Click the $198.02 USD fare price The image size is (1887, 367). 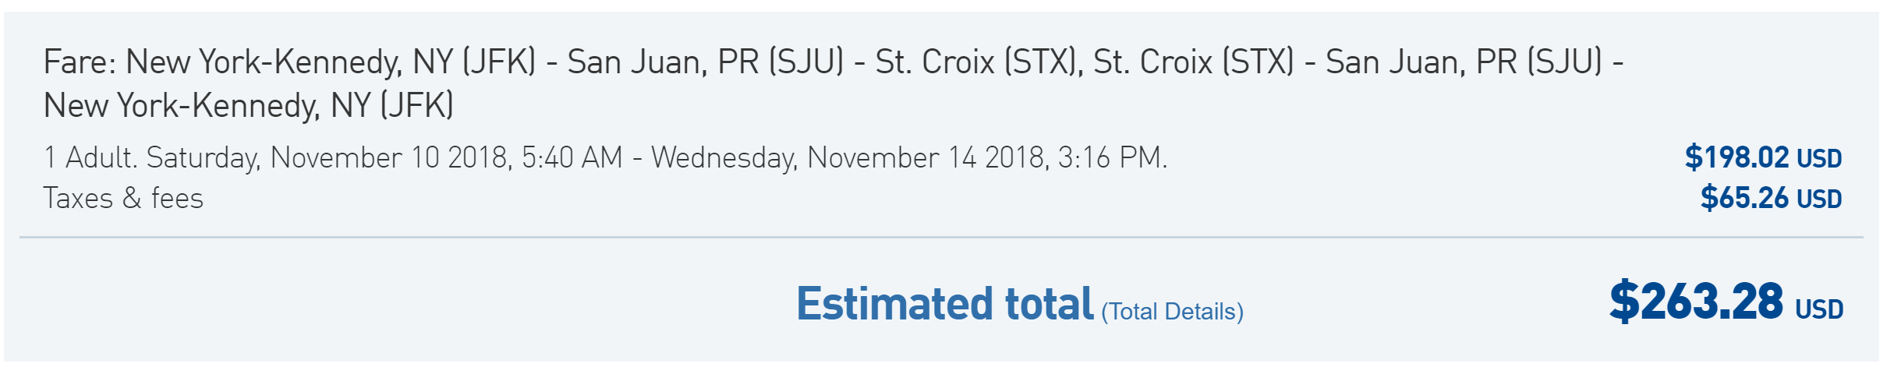point(1763,157)
